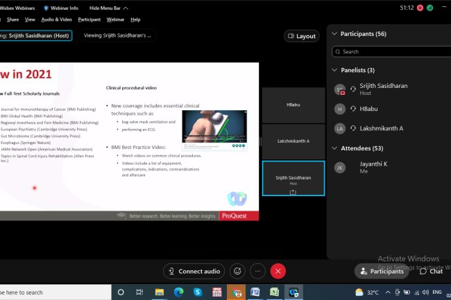Open Microsoft Edge from the taskbar
Viewport: 451px width, 300px height.
178,292
